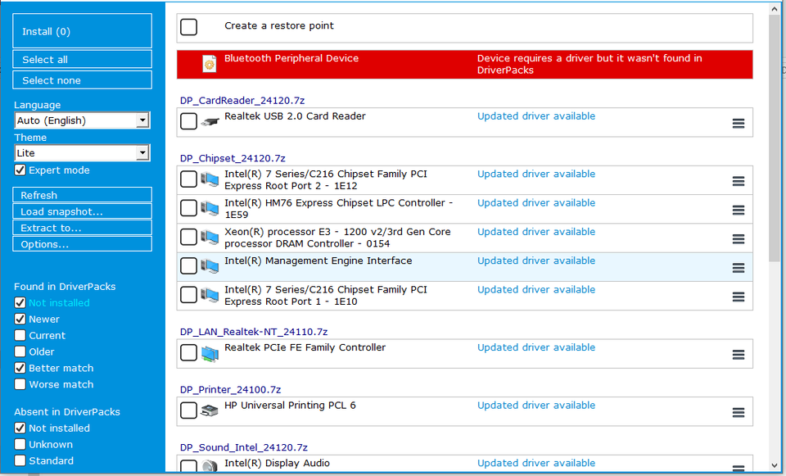
Task: Click the printer icon for HP Universal Printing
Action: click(210, 410)
